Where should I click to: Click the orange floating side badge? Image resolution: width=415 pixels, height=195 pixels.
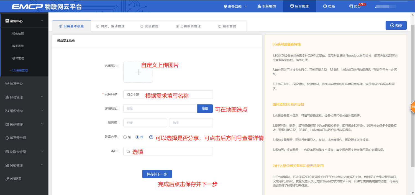click(413, 107)
